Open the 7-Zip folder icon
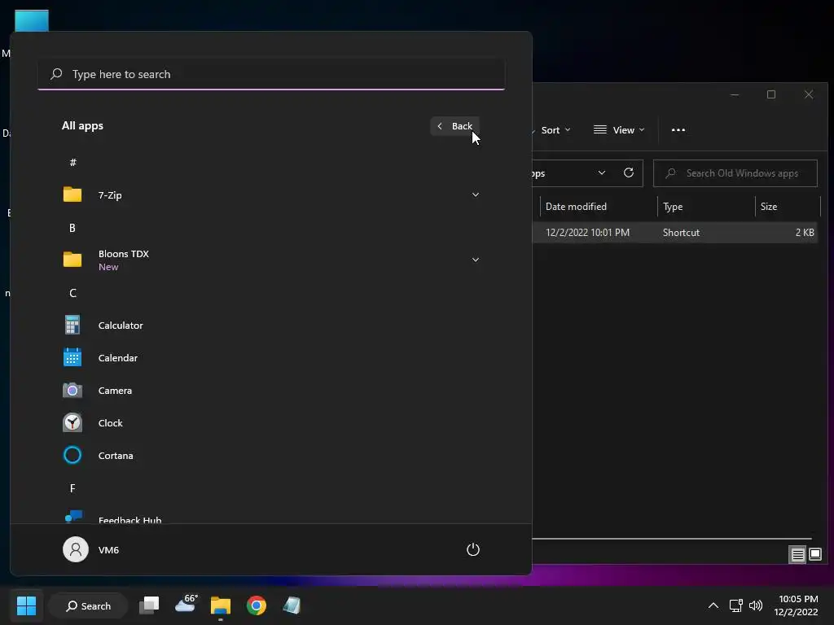834x625 pixels. (72, 194)
